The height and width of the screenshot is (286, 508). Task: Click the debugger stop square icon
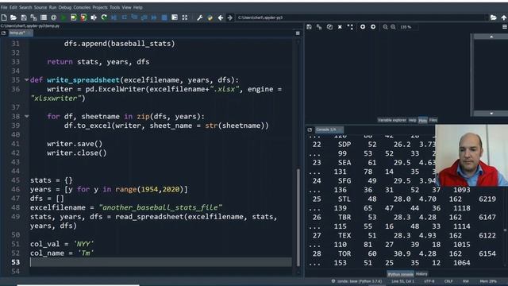click(x=164, y=17)
